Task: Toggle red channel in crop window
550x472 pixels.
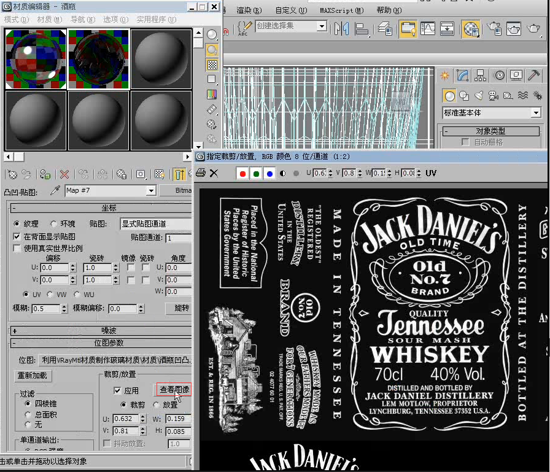Action: (x=242, y=173)
